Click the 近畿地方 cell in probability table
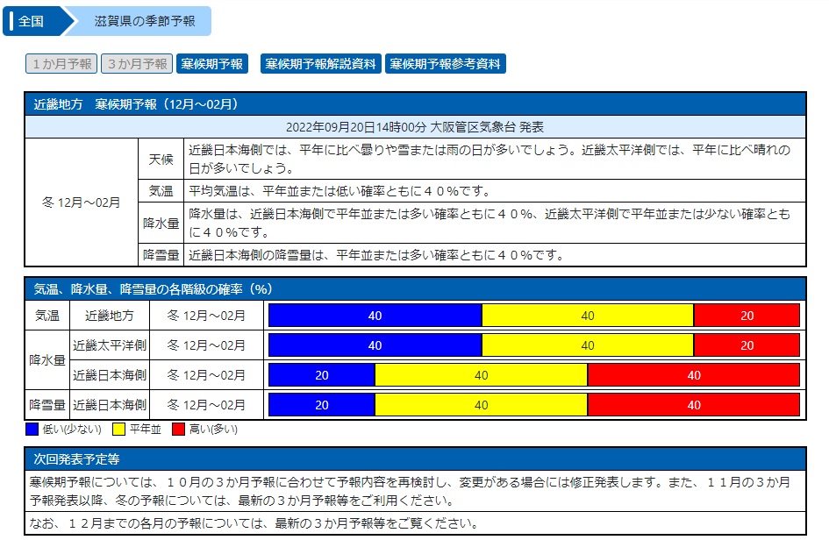This screenshot has width=829, height=540. pyautogui.click(x=110, y=316)
